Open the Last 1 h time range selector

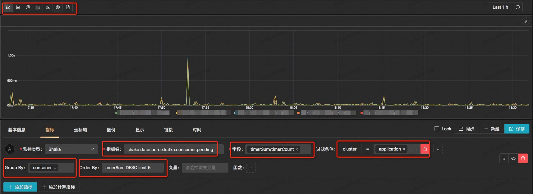coord(500,7)
